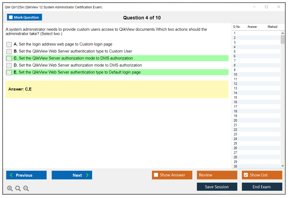Image resolution: width=289 pixels, height=198 pixels.
Task: Select question 1 row in question list
Action: tap(255, 33)
